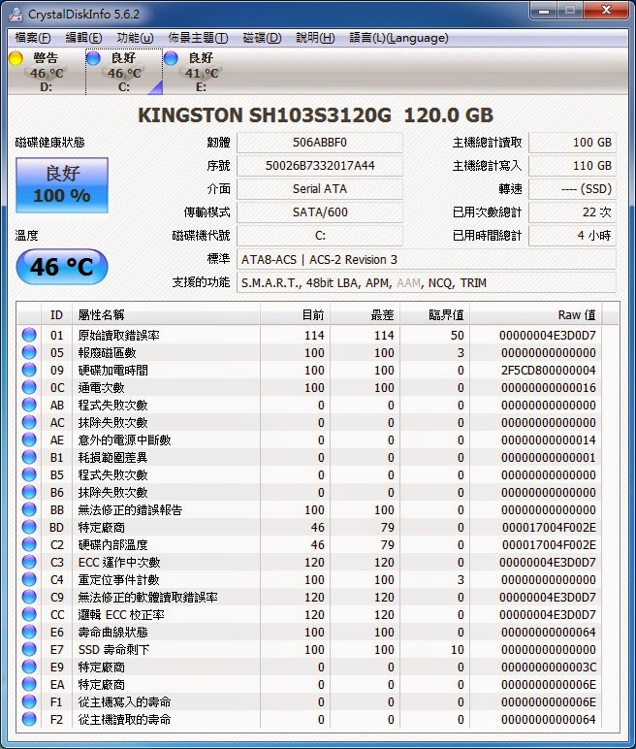Click status icon of row BD
The image size is (636, 749).
point(29,527)
